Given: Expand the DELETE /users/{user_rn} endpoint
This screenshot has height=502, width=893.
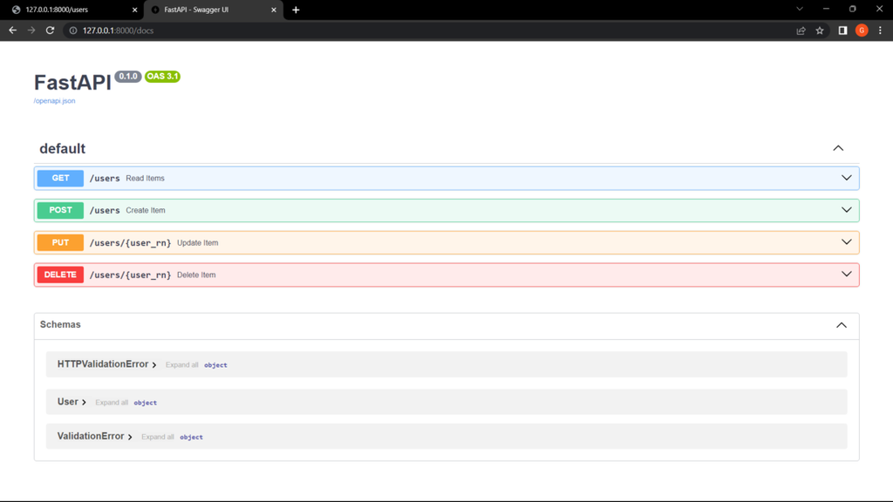Looking at the screenshot, I should 446,275.
